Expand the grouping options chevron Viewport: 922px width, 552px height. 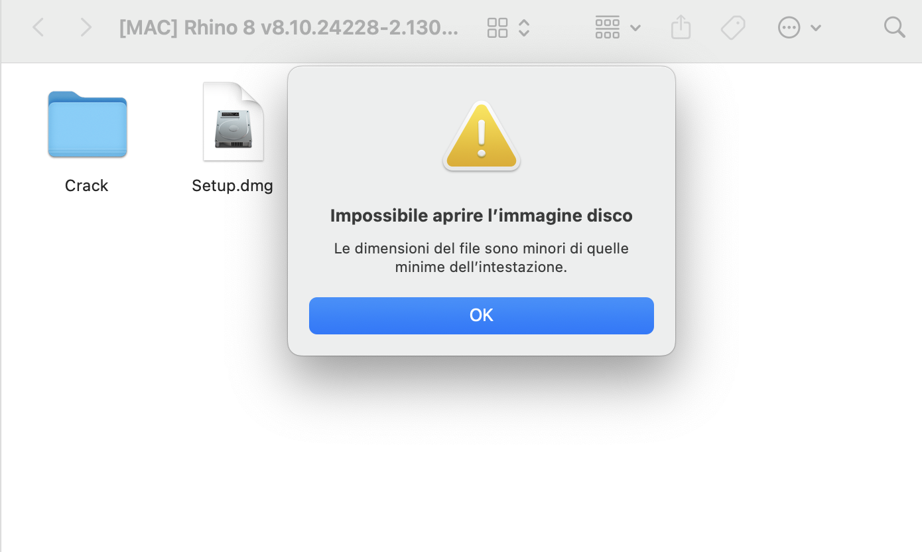[x=635, y=28]
